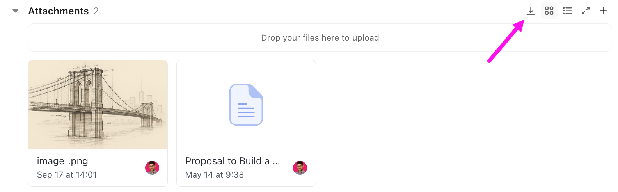The image size is (618, 192).
Task: Click the upload link
Action: 366,38
